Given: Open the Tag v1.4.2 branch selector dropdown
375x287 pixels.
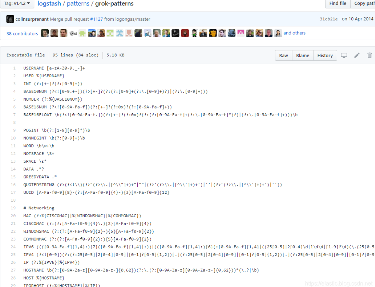Looking at the screenshot, I should [x=17, y=3].
